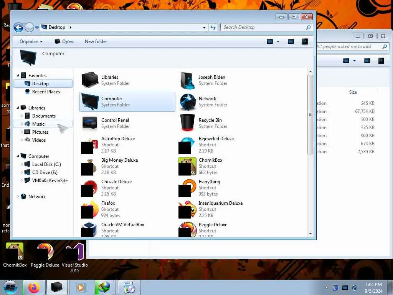This screenshot has width=393, height=295.
Task: Refresh the Desktop folder view
Action: pos(213,27)
